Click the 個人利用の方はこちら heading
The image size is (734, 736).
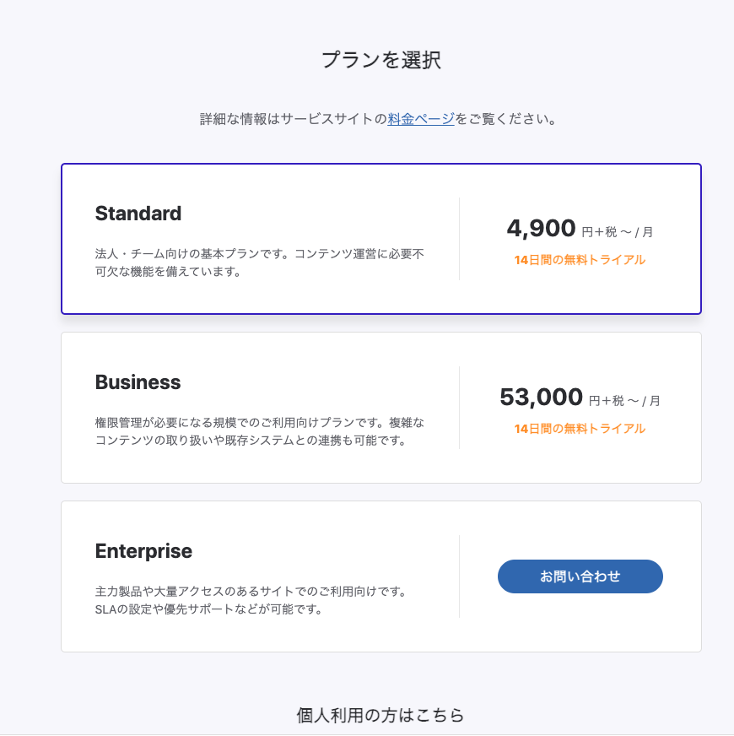pyautogui.click(x=380, y=716)
